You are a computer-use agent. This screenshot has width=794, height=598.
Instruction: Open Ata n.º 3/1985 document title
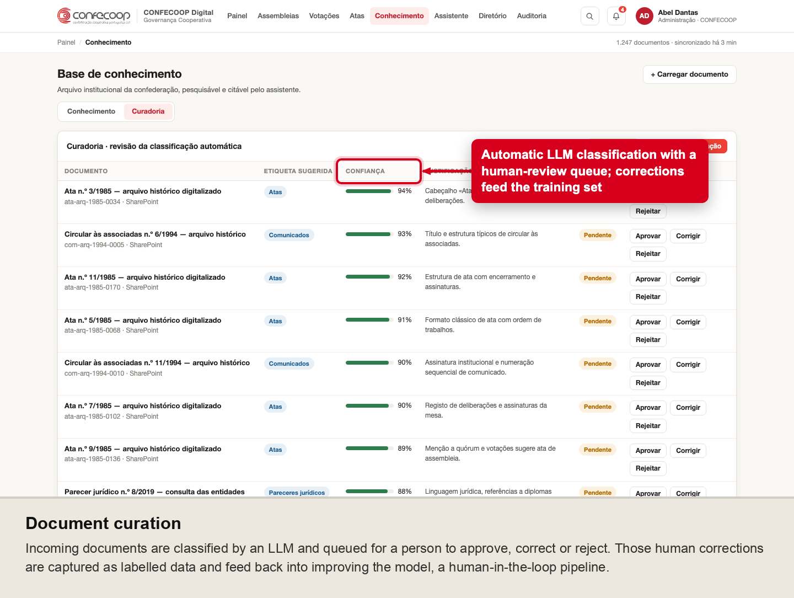pos(143,191)
